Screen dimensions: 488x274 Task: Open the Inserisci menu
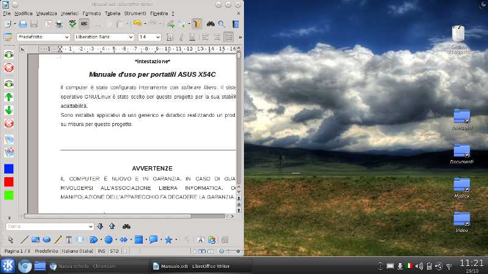pyautogui.click(x=70, y=13)
